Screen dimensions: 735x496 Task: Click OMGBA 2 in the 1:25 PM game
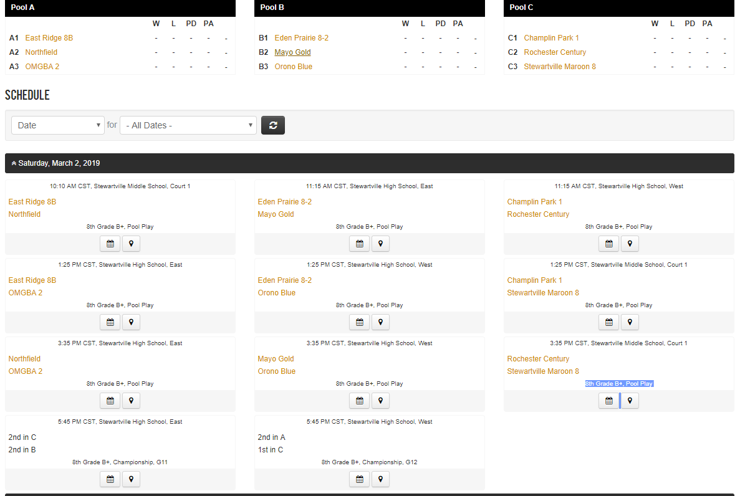coord(26,293)
